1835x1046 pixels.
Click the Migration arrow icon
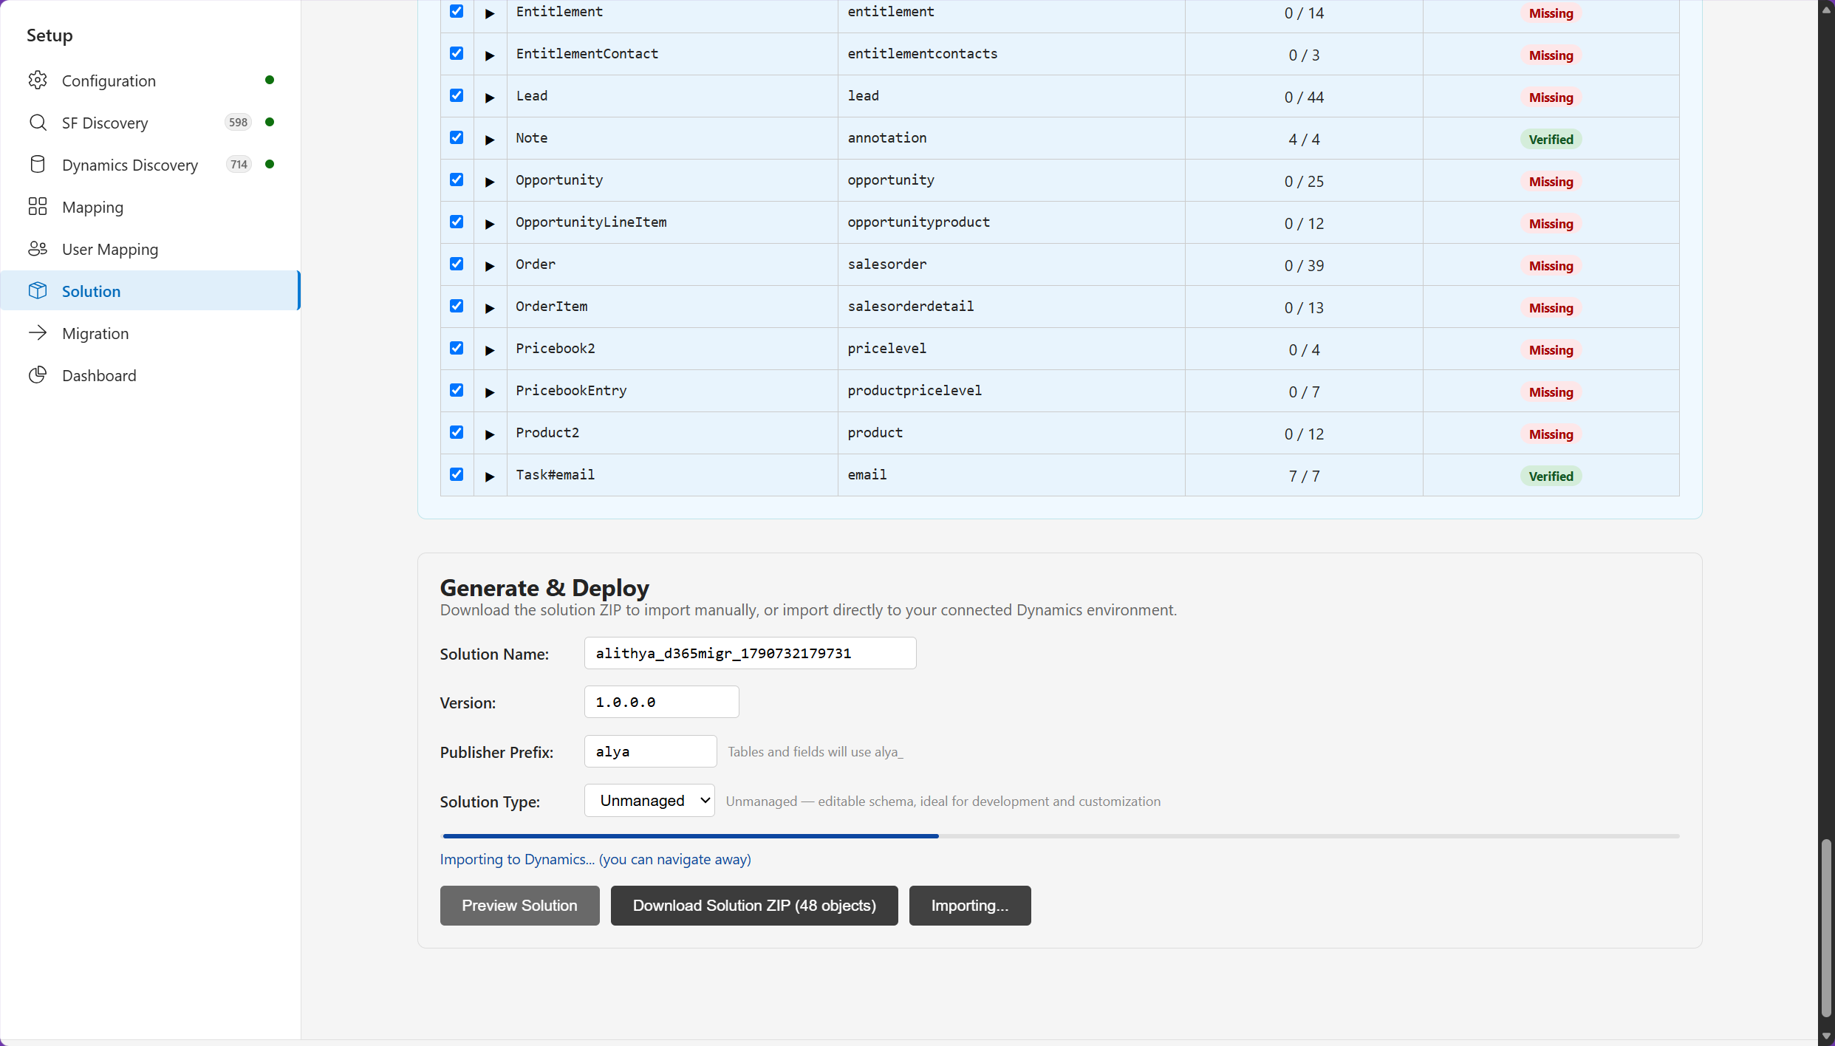pyautogui.click(x=38, y=332)
